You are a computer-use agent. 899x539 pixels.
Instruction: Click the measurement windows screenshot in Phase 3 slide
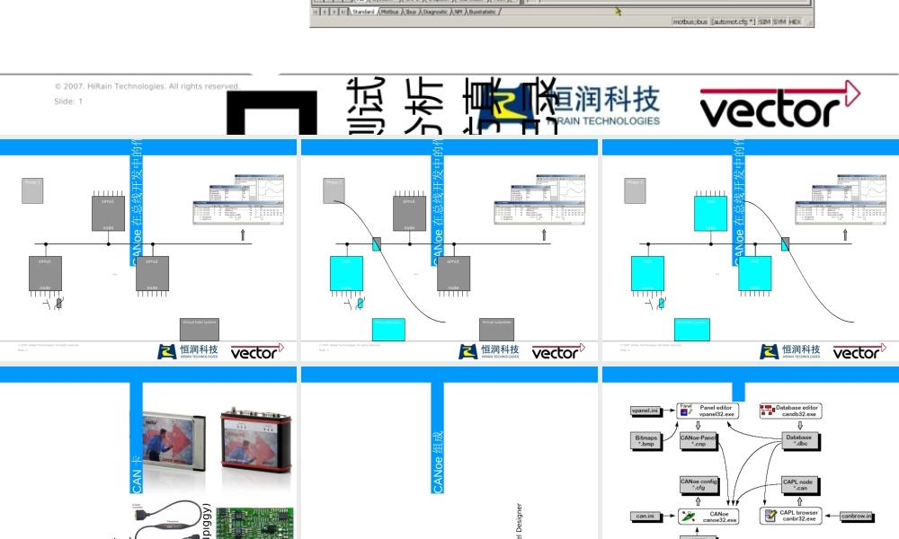(x=841, y=199)
